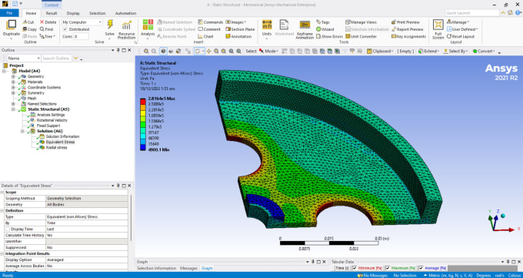Click the dark blue minimum legend band
Viewport: 523px width, 278px height.
click(x=143, y=147)
